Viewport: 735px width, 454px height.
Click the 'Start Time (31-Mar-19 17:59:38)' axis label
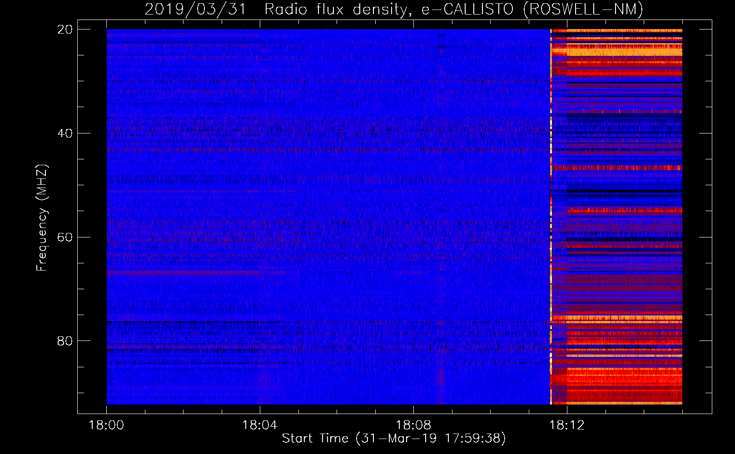click(x=394, y=439)
